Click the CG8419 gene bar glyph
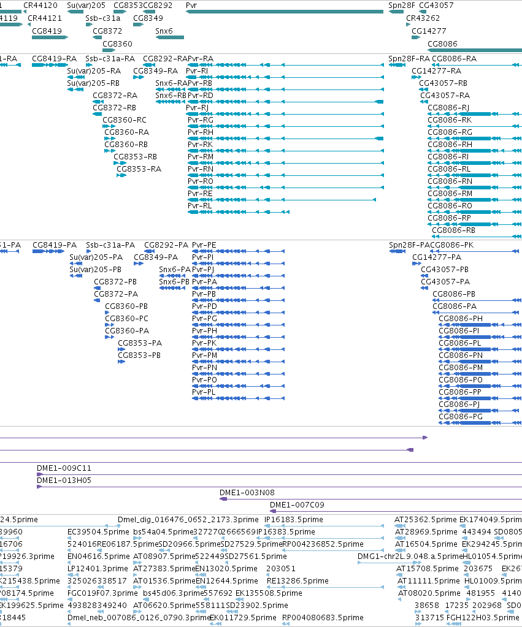Image resolution: width=522 pixels, height=627 pixels. (50, 37)
